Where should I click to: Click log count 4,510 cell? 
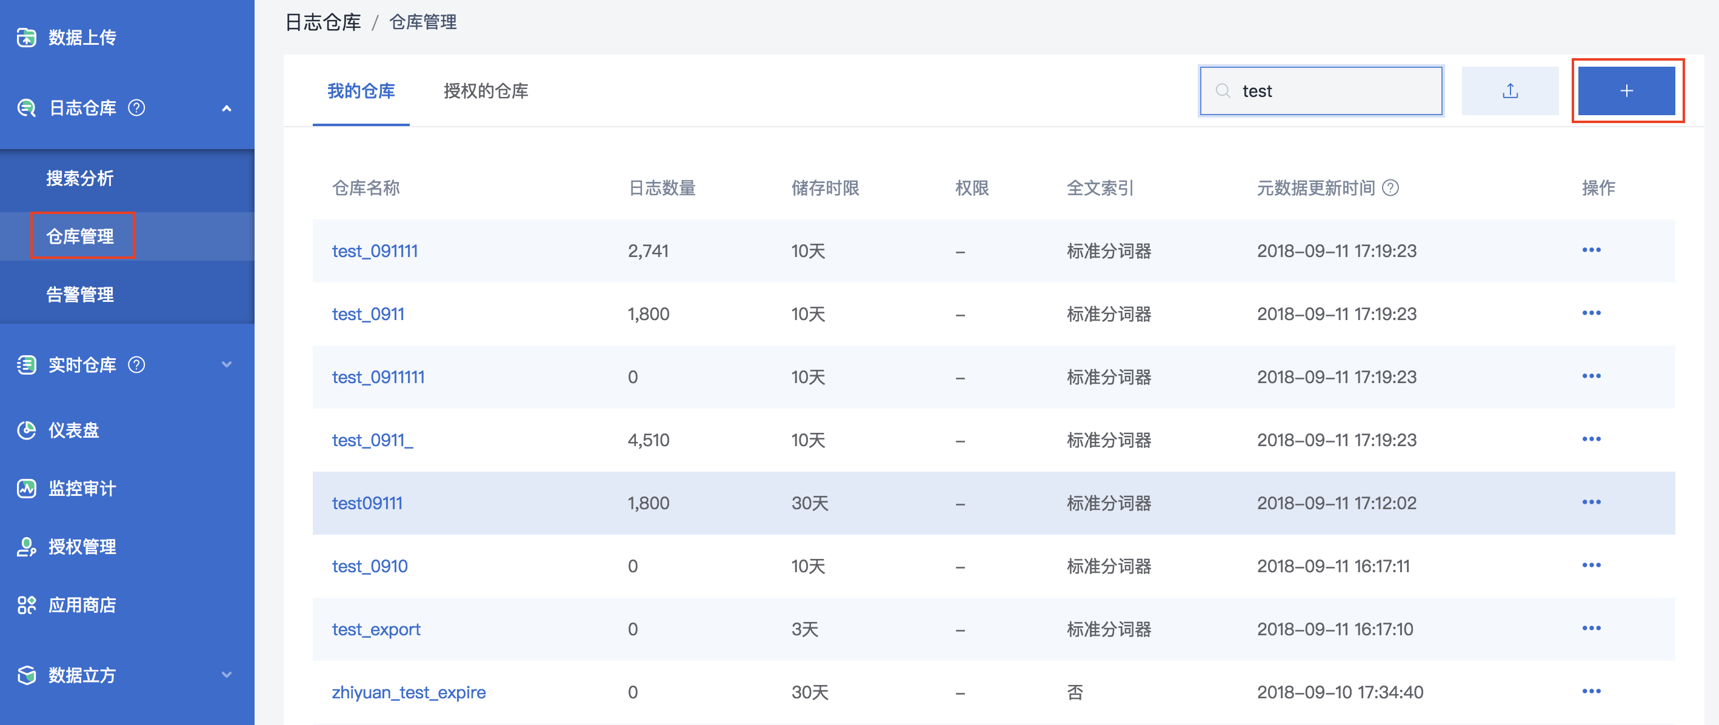click(648, 440)
